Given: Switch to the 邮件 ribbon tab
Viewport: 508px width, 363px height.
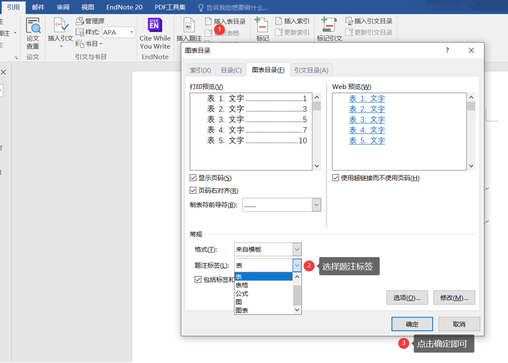Looking at the screenshot, I should pyautogui.click(x=38, y=7).
